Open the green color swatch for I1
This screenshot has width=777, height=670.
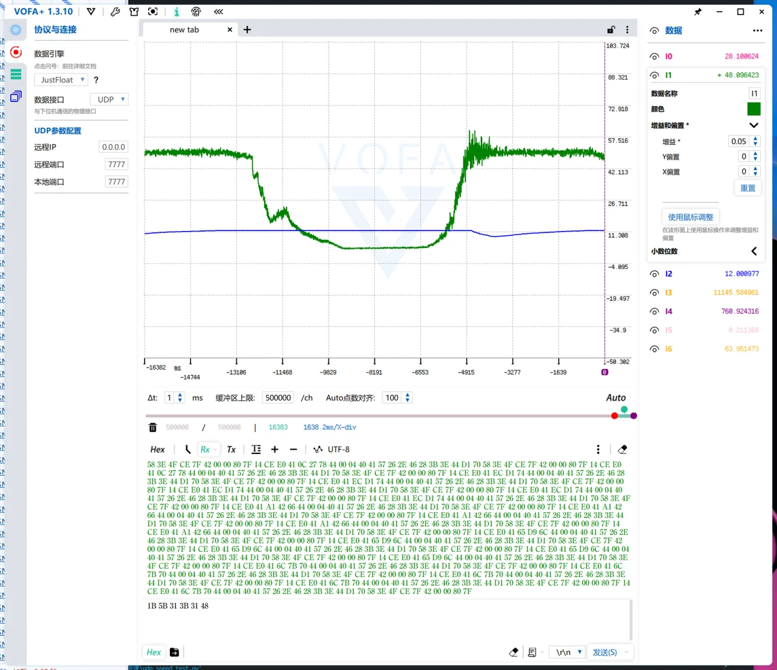pos(754,109)
